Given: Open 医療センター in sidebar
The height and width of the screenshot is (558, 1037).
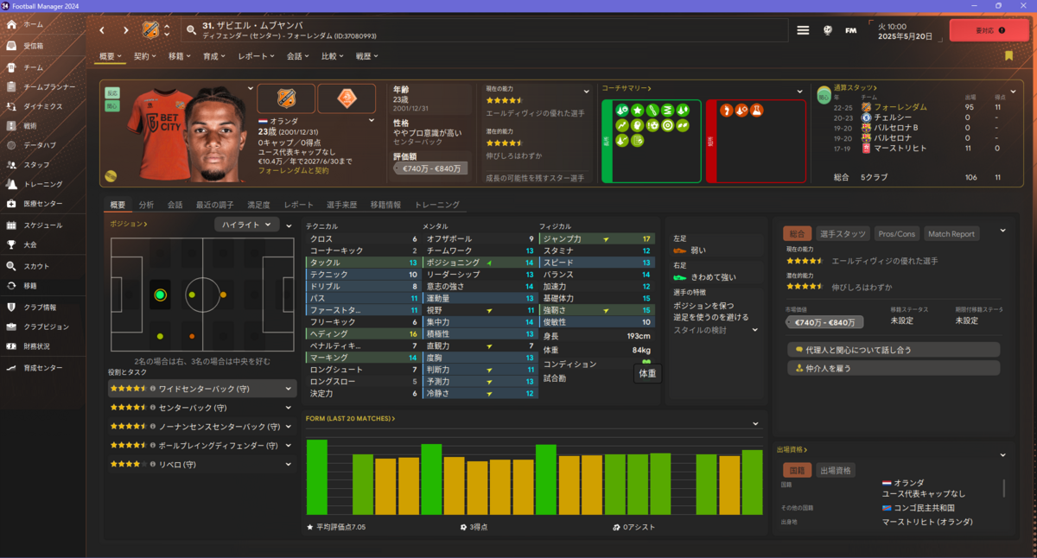Looking at the screenshot, I should [x=43, y=204].
